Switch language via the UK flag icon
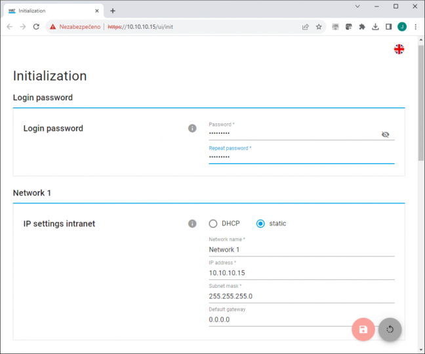Image resolution: width=425 pixels, height=354 pixels. 399,49
